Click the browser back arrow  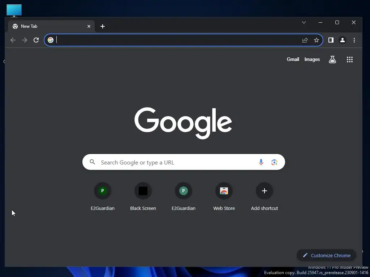(x=13, y=40)
